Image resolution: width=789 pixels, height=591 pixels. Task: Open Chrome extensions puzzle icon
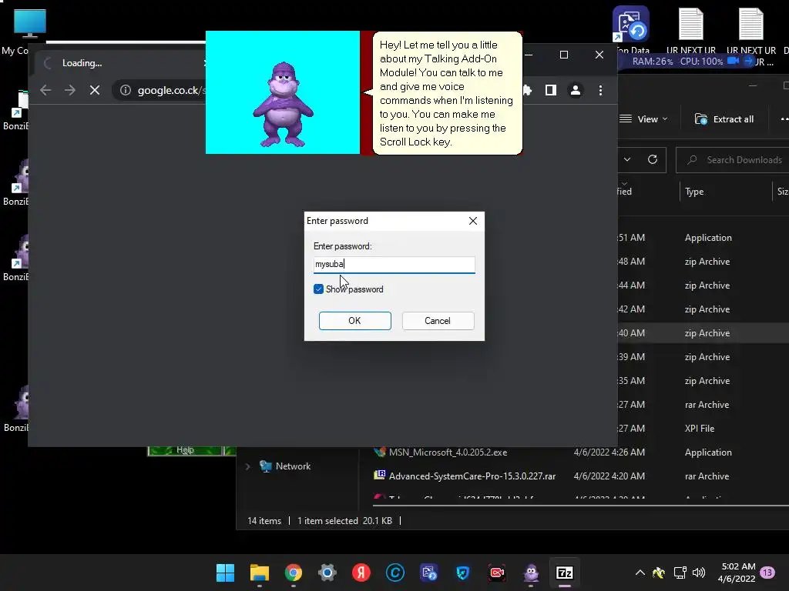click(527, 90)
